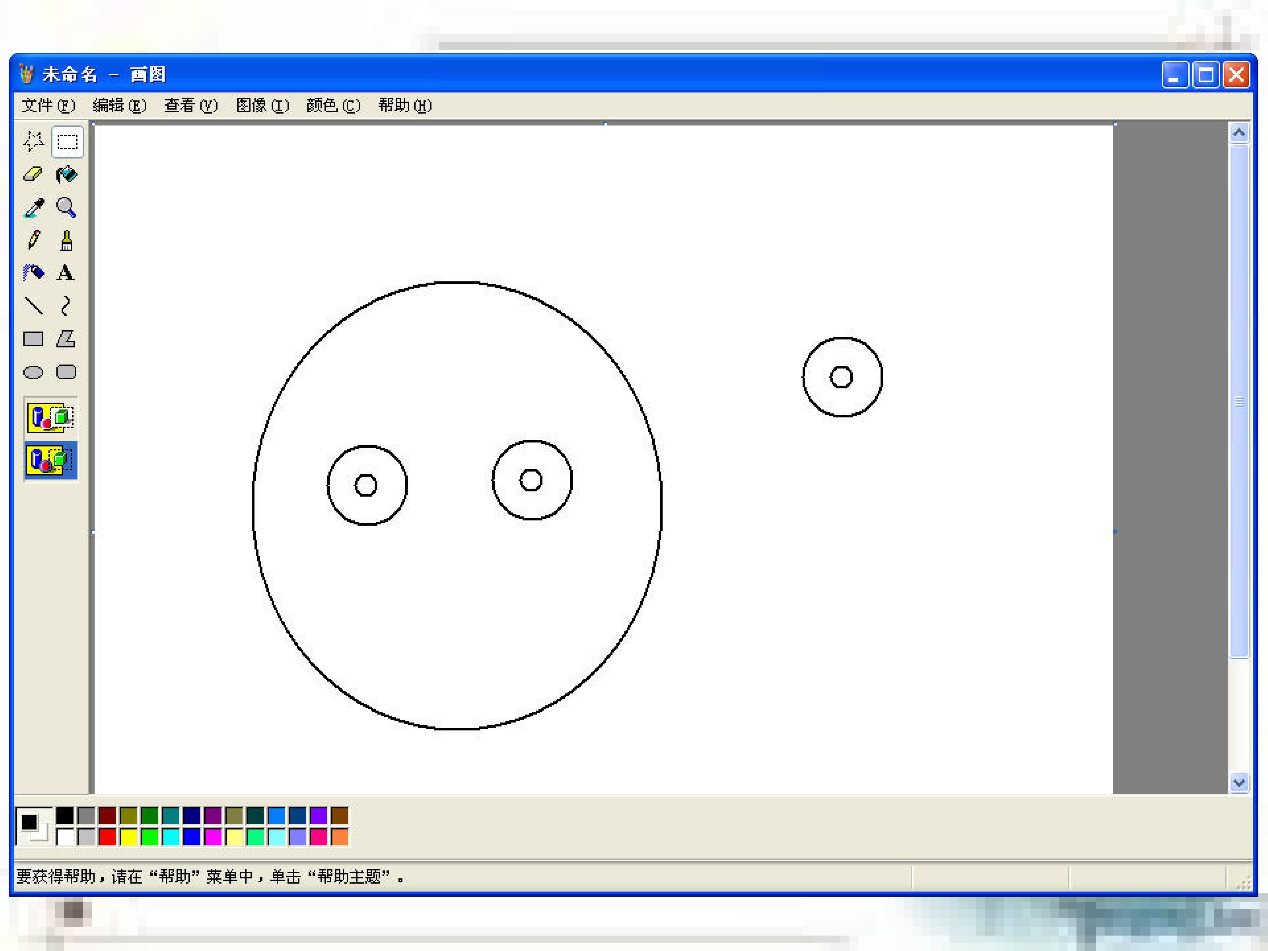Viewport: 1268px width, 951px height.
Task: Choose the bright green palette color
Action: pos(150,837)
